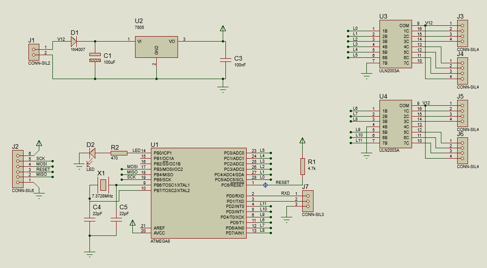Click the PB0/ICP1 pin label on U1
This screenshot has height=268, width=487.
(163, 153)
